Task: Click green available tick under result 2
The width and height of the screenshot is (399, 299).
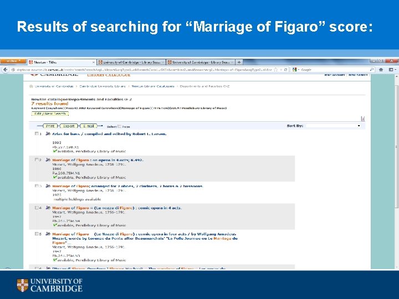Action: (x=55, y=178)
